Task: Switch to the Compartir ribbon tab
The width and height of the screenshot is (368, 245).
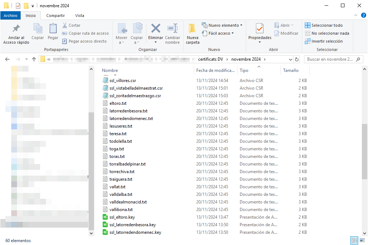Action: coord(55,16)
